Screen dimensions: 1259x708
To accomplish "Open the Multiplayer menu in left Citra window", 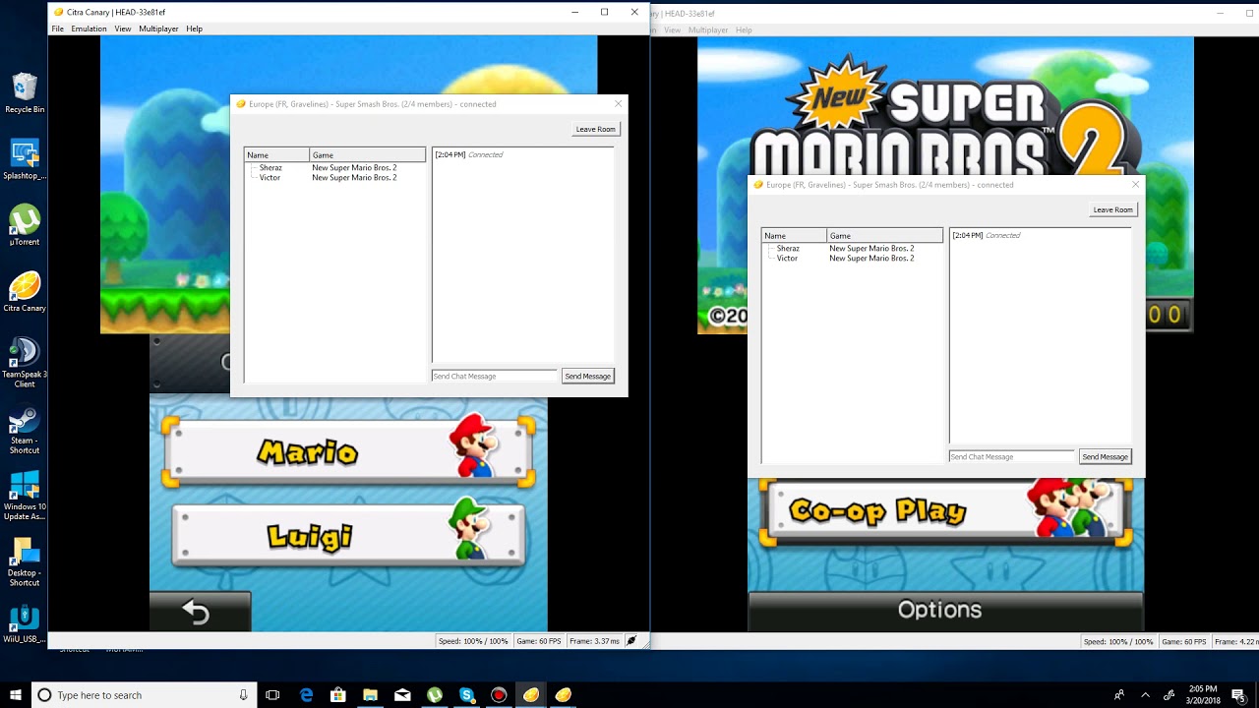I will pos(158,29).
